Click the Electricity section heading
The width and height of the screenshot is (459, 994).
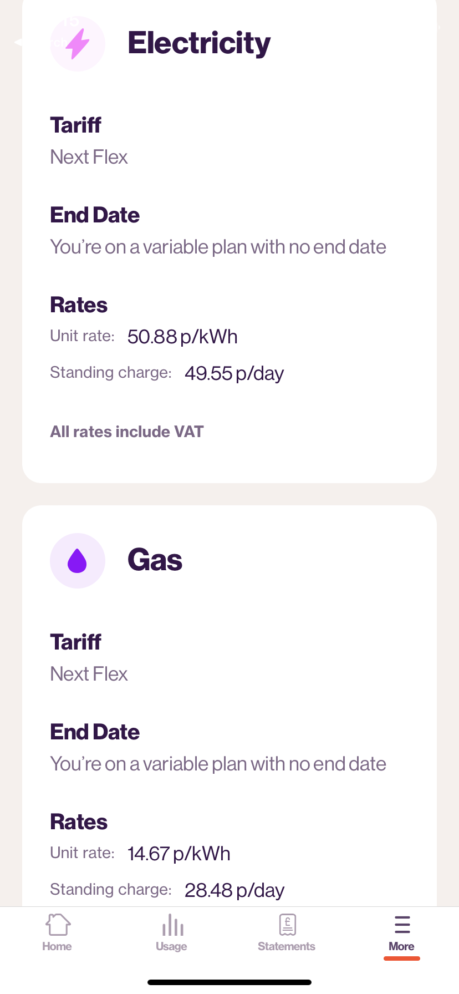[x=199, y=43]
